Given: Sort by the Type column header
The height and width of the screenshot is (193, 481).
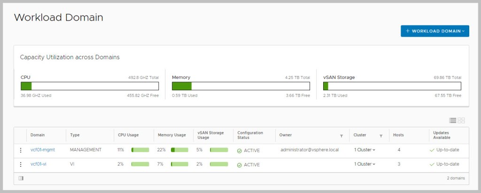Looking at the screenshot, I should (x=75, y=135).
